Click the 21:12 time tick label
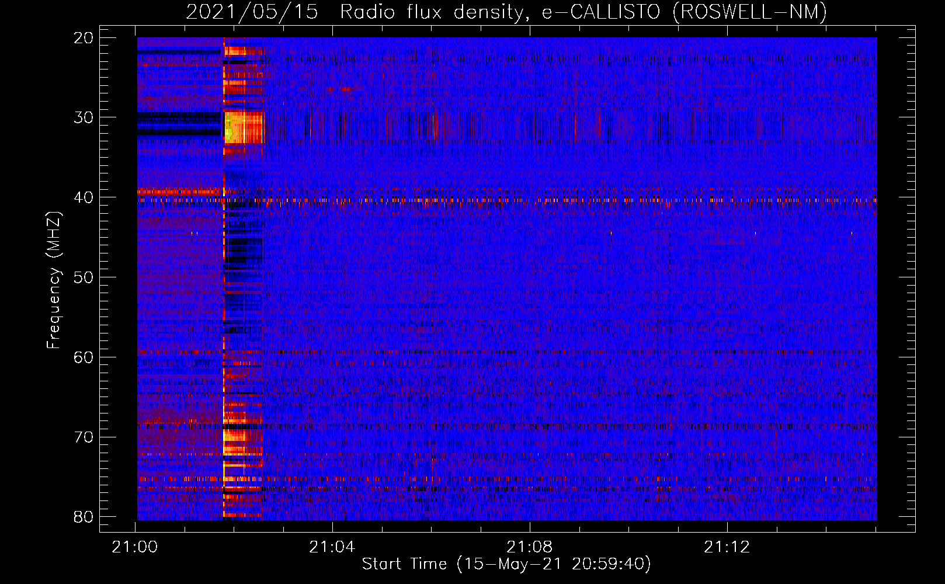945x584 pixels. (727, 547)
